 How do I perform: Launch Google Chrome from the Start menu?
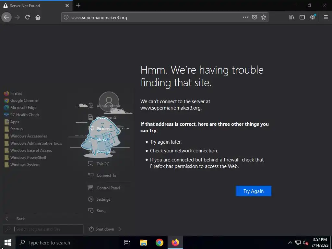click(21, 101)
